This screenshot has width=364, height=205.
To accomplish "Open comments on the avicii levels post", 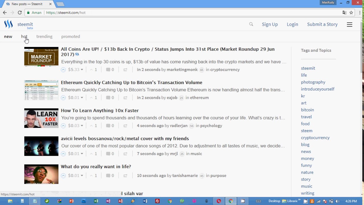I will tap(110, 153).
